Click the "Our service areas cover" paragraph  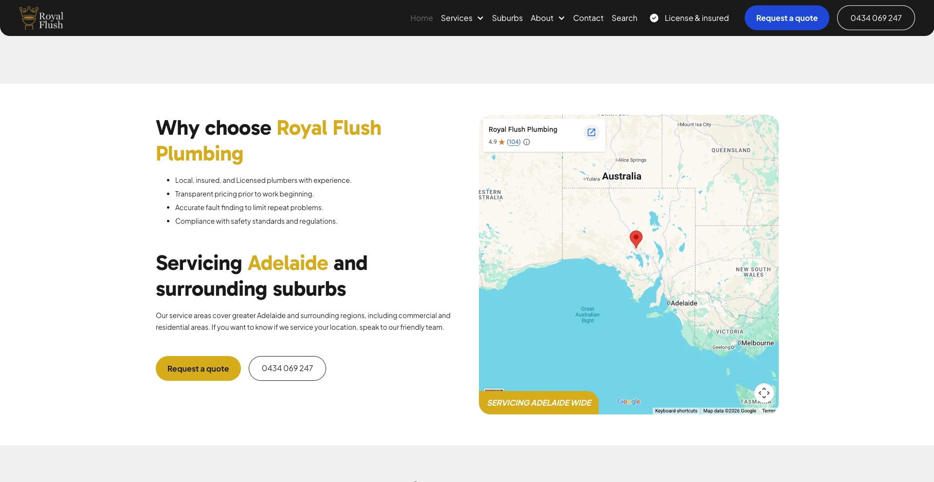[x=303, y=321]
